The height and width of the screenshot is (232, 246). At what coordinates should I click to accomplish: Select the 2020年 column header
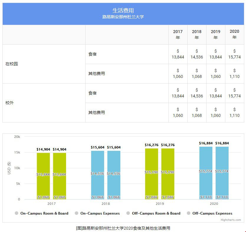234,35
